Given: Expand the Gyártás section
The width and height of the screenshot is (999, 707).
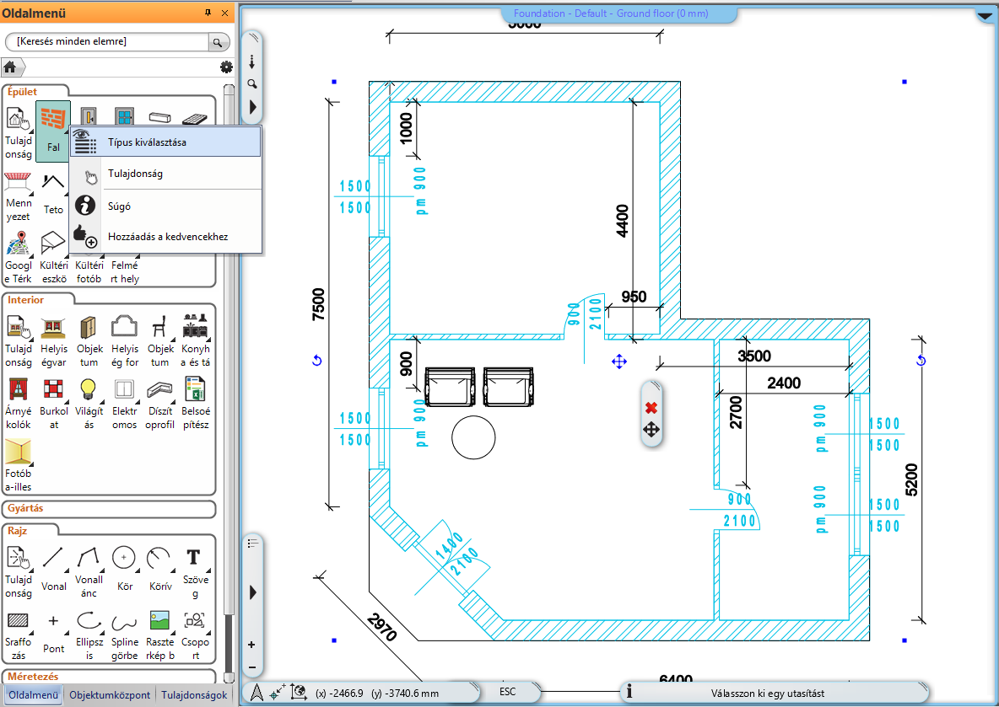Looking at the screenshot, I should point(25,509).
